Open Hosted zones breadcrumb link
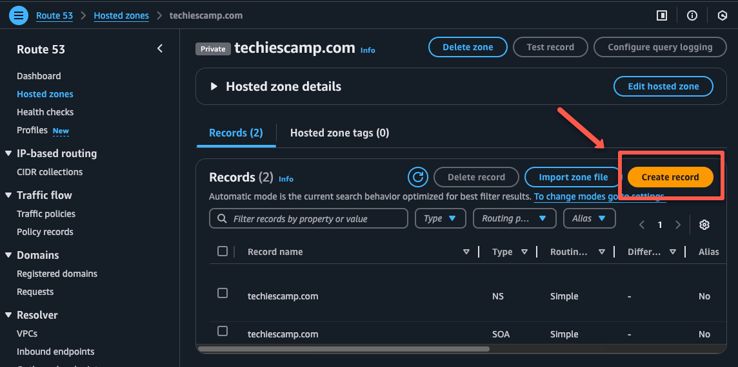This screenshot has height=367, width=738. (121, 15)
